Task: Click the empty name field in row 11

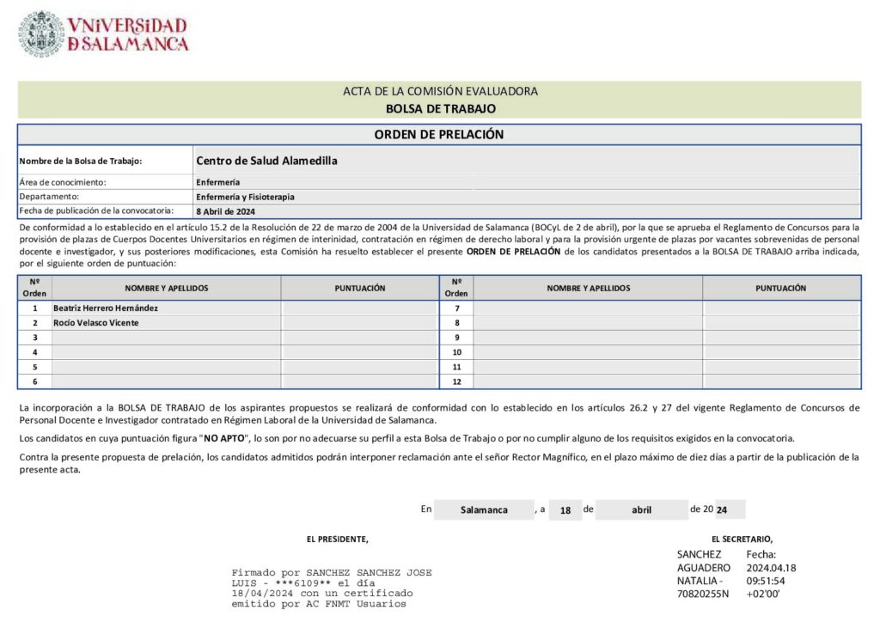Action: point(588,367)
